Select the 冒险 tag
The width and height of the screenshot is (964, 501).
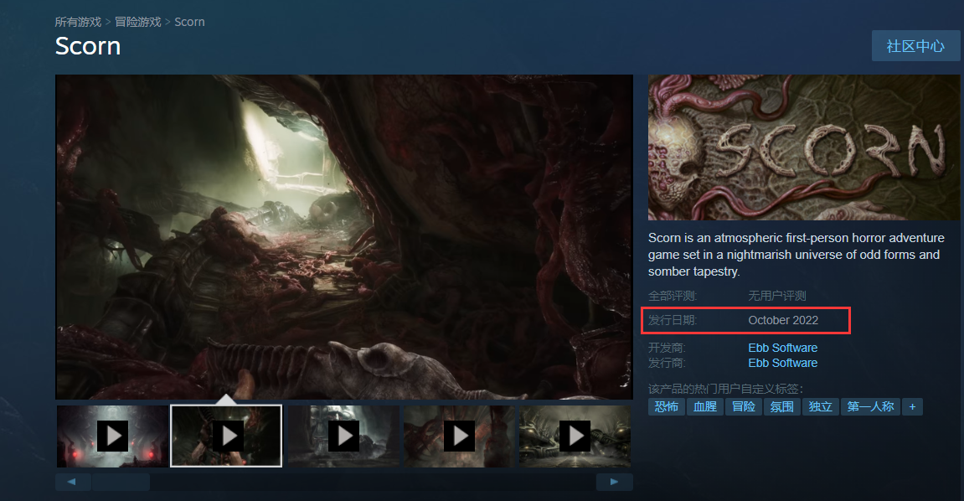744,407
